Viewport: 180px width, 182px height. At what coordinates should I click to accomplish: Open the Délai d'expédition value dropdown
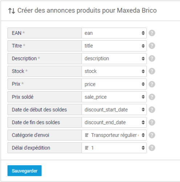point(114,148)
